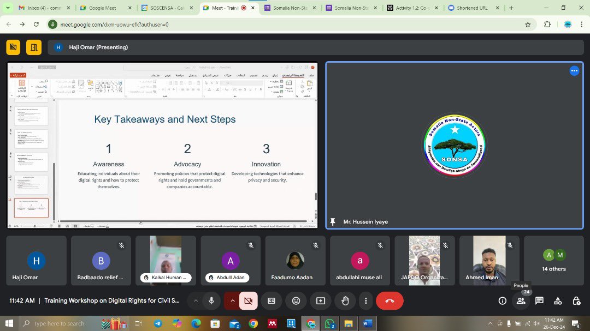The width and height of the screenshot is (590, 331).
Task: Select JAPDO Organization participant tile
Action: [x=425, y=261]
